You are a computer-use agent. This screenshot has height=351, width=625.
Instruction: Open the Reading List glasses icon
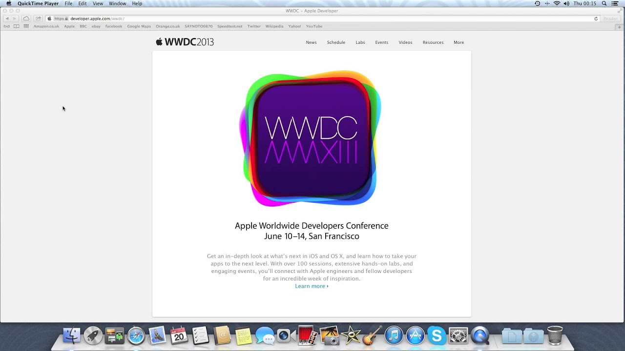click(x=7, y=26)
